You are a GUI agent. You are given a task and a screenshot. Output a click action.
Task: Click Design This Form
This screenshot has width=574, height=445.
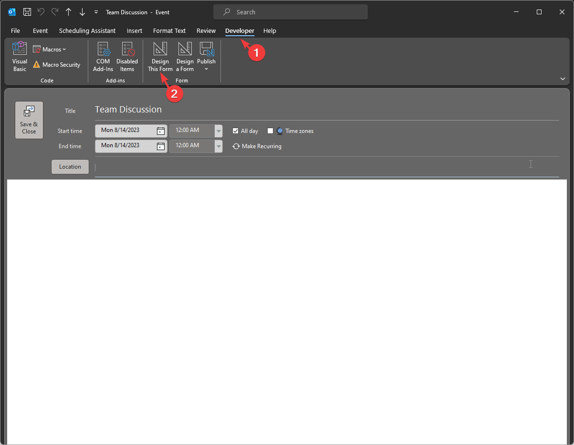(x=160, y=57)
